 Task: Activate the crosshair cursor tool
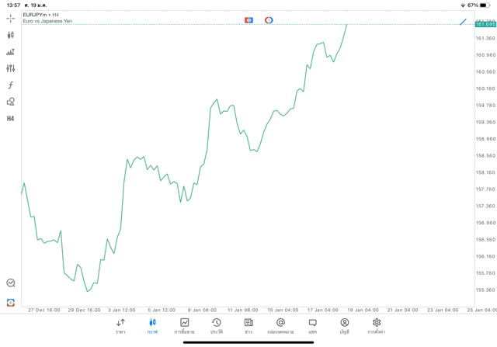pos(11,18)
